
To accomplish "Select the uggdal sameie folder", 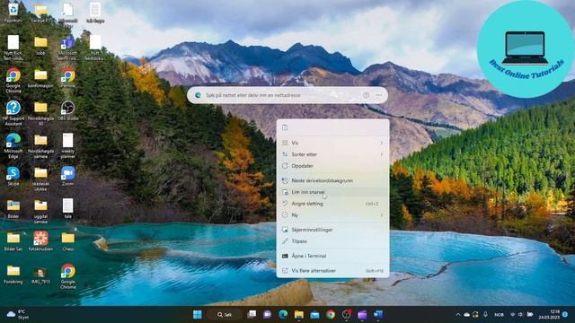I will tap(40, 211).
